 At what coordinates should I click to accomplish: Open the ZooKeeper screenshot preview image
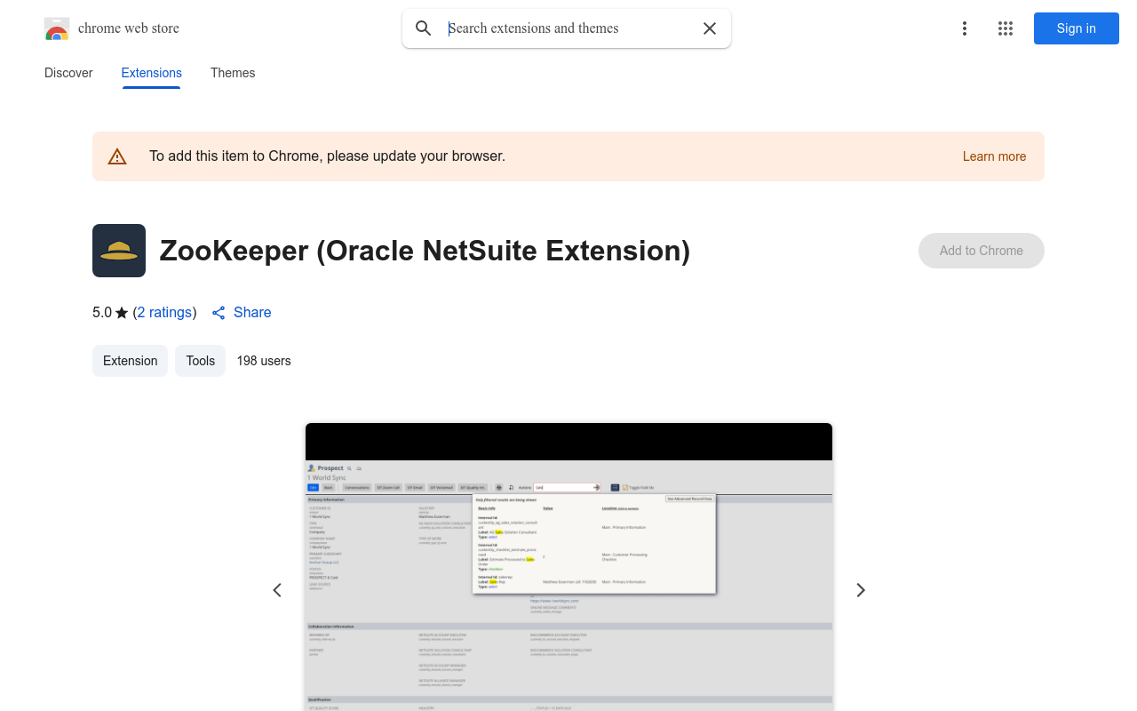pyautogui.click(x=568, y=567)
